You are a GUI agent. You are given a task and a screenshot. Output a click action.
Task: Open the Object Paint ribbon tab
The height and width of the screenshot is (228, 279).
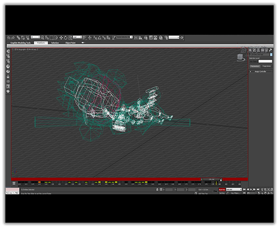70,43
